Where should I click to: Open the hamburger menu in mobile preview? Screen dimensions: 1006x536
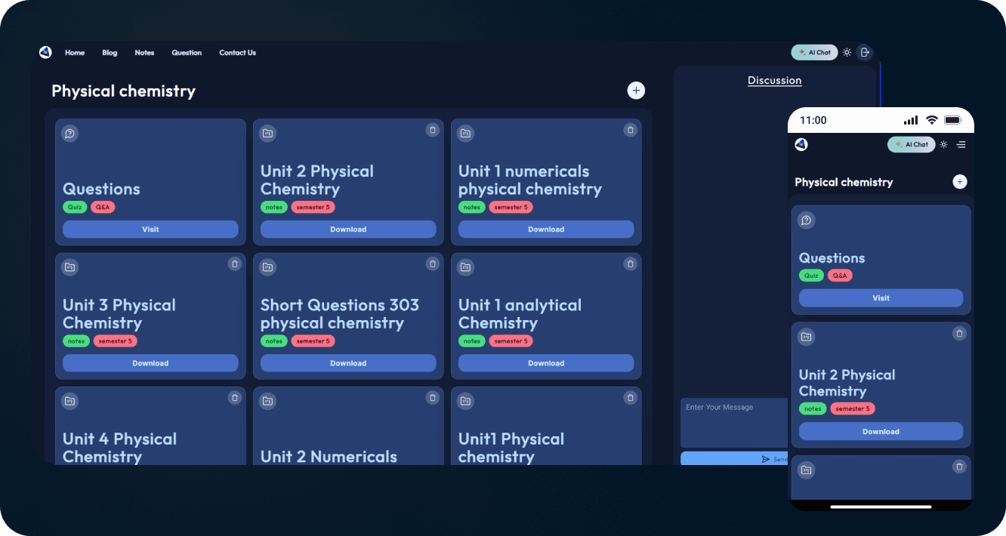pyautogui.click(x=961, y=144)
